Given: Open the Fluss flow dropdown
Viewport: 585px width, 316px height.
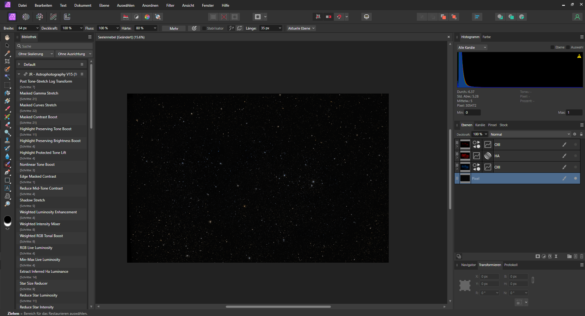Looking at the screenshot, I should pos(117,28).
